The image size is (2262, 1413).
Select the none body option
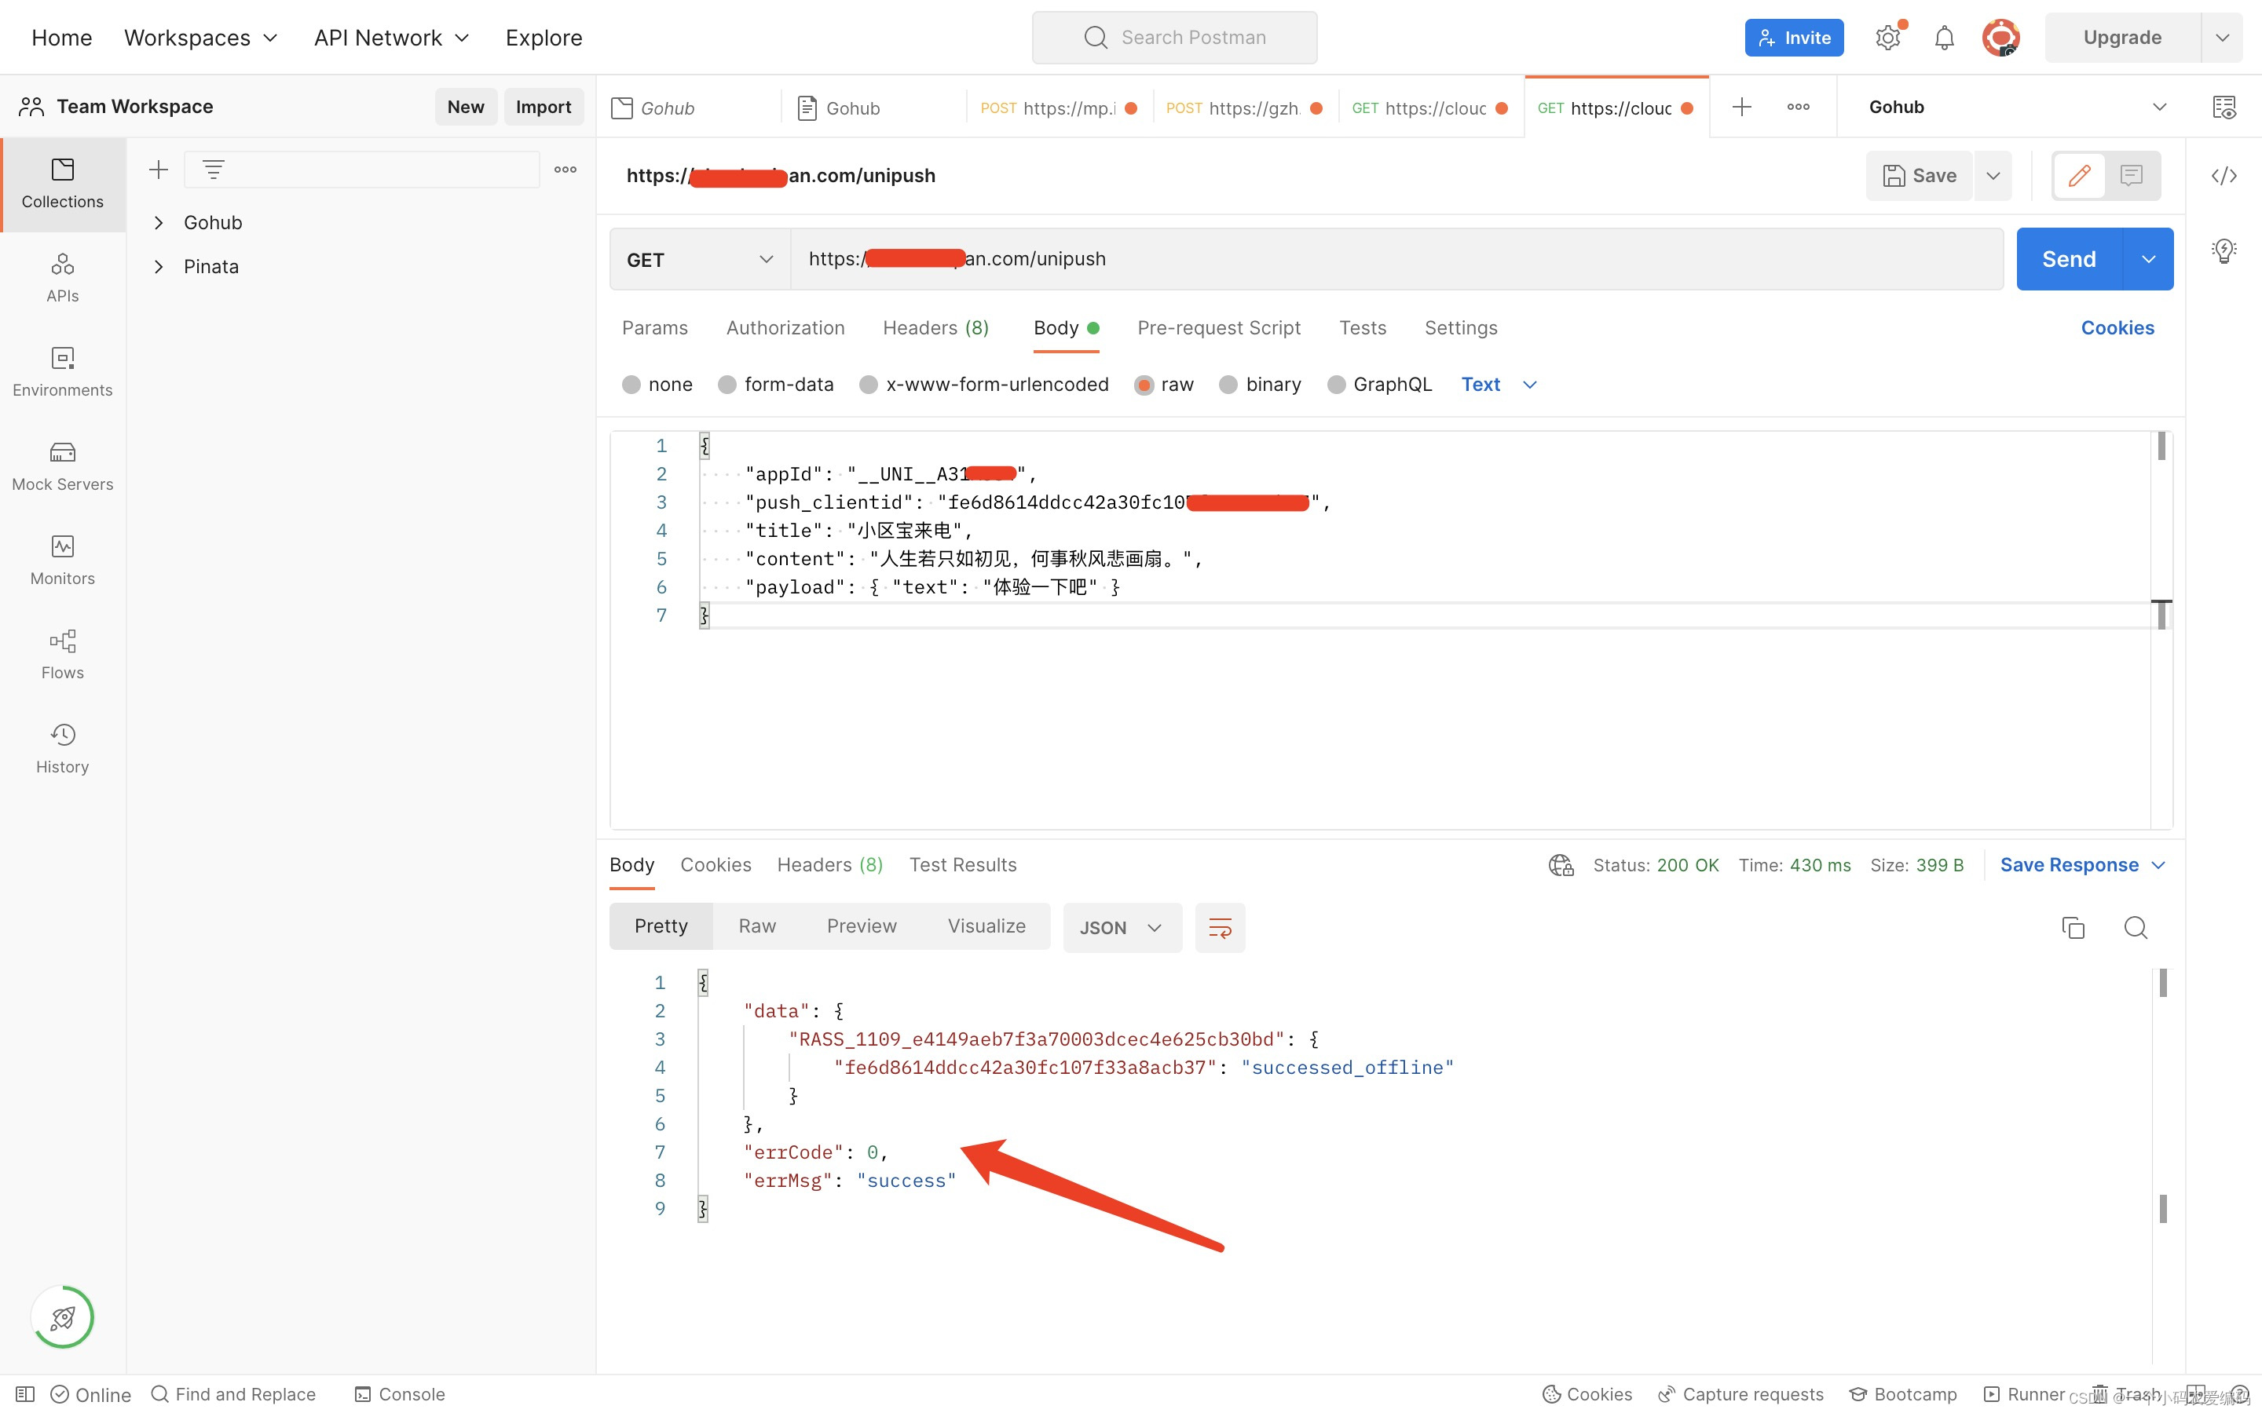pos(631,385)
